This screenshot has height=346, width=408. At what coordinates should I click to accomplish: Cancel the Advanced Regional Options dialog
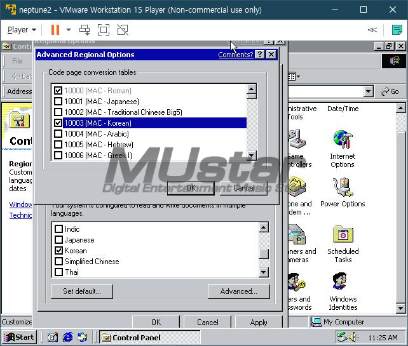tap(243, 188)
